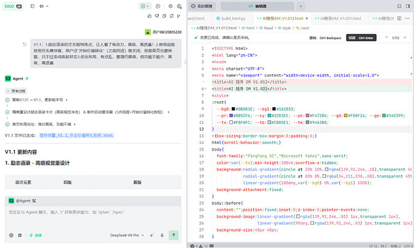Click the regenerate response refresh icon

[172, 16]
